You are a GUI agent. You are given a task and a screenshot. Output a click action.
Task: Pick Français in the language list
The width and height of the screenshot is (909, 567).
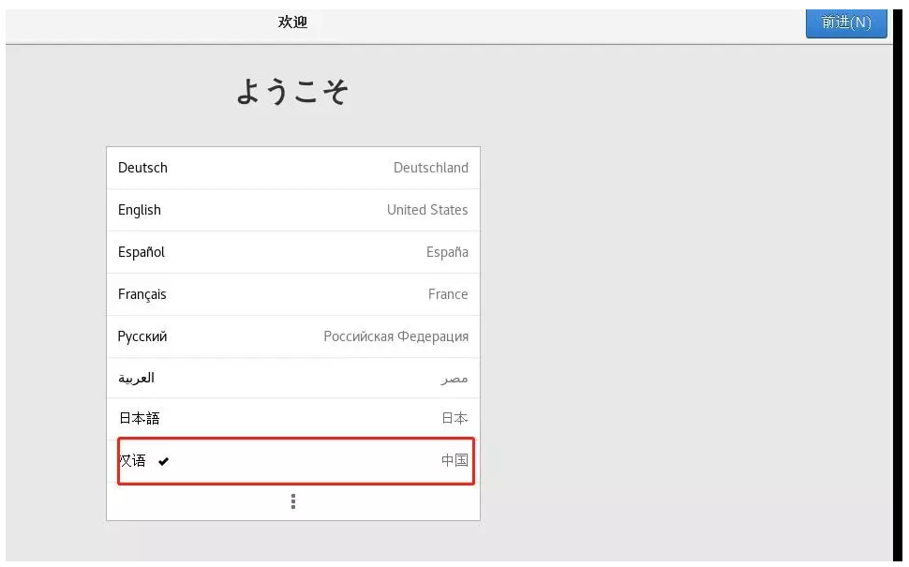tap(142, 294)
